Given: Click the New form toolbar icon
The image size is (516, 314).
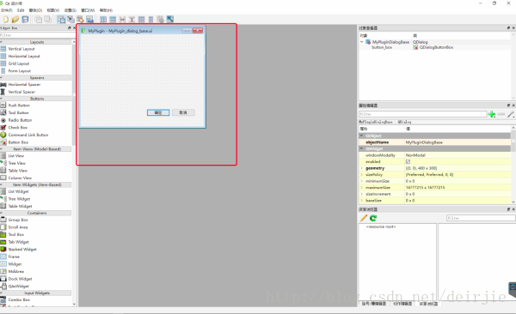Looking at the screenshot, I should coord(6,20).
